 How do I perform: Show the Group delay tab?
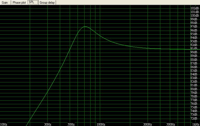[x=47, y=2]
